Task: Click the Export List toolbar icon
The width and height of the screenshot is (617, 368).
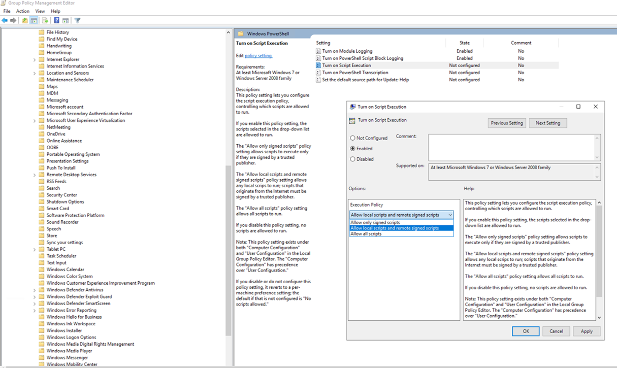Action: tap(45, 21)
